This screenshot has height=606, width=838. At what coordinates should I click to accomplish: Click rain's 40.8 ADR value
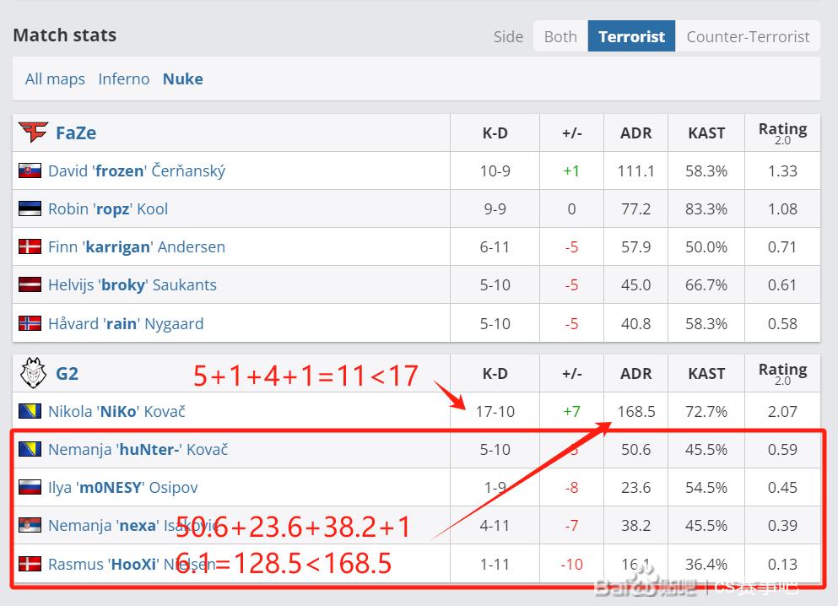(x=636, y=324)
